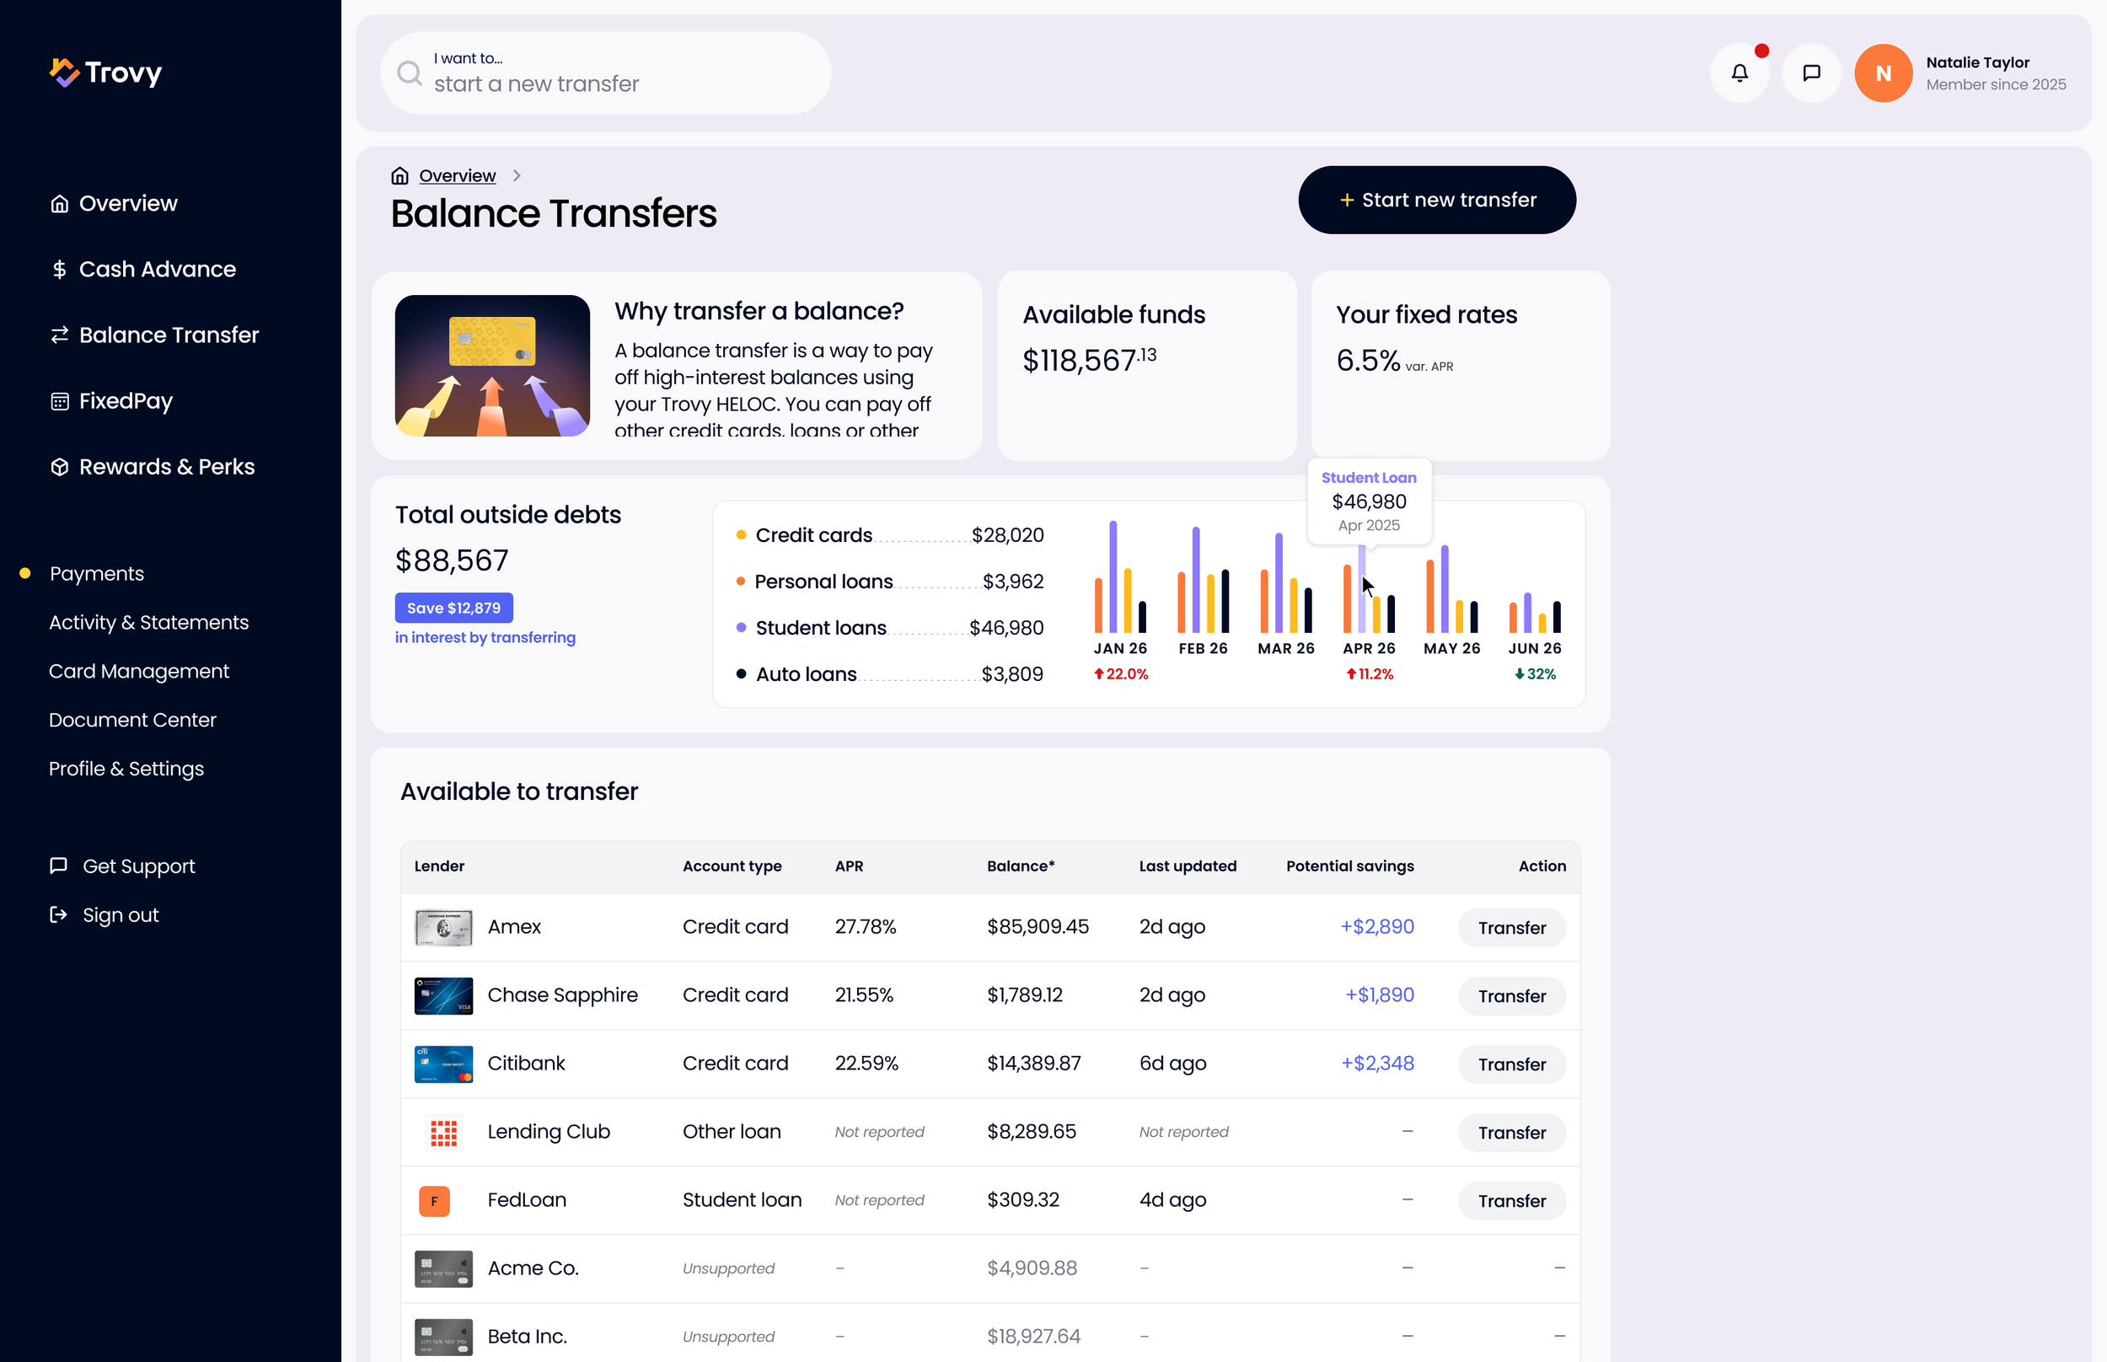
Task: Click the Student Loan $46,980 tooltip
Action: coord(1369,501)
